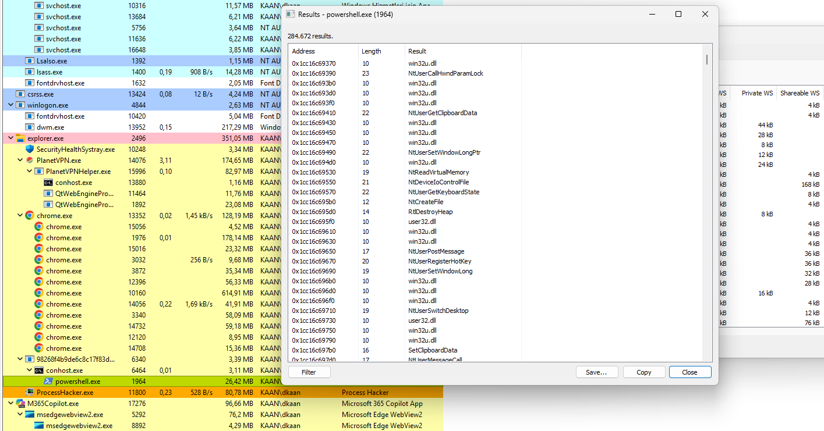
Task: Click the PlanetVPNHelper.exe process icon
Action: pos(39,172)
